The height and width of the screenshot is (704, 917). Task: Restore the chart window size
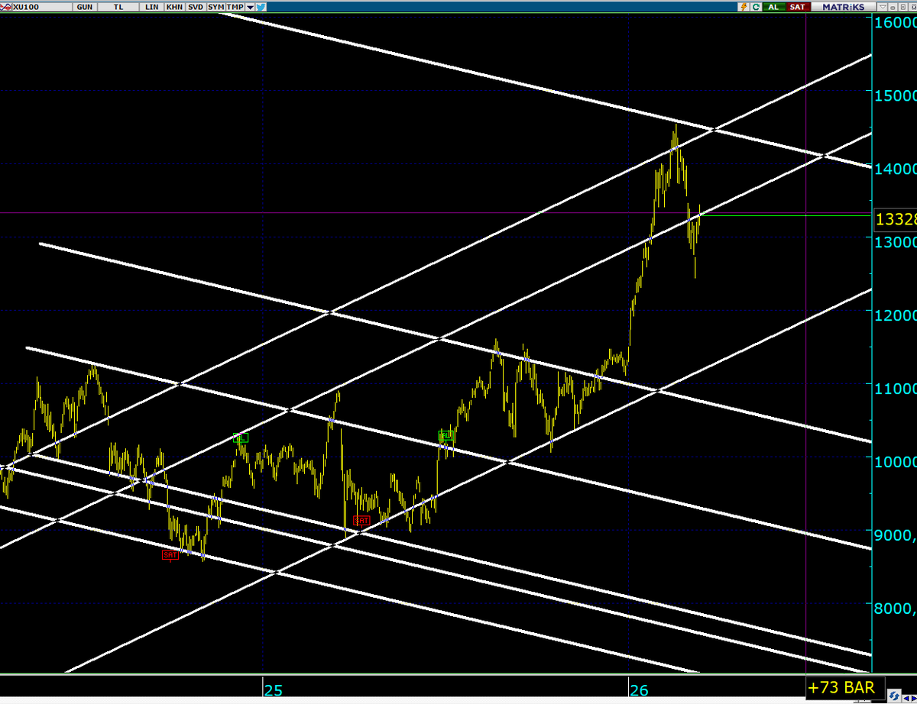(x=903, y=8)
